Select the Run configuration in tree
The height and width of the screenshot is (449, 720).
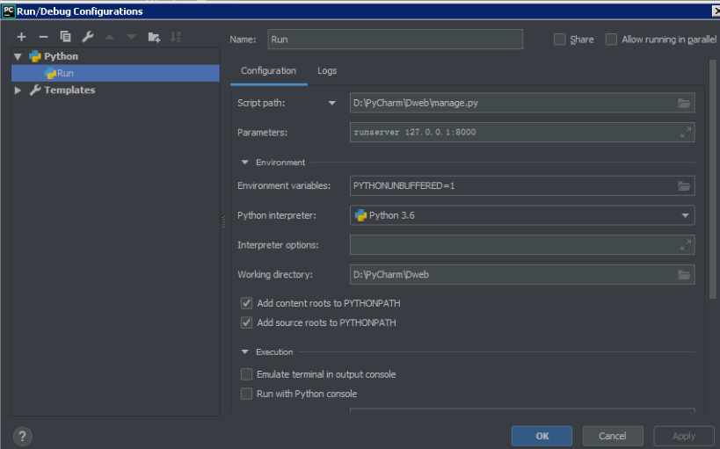(65, 73)
